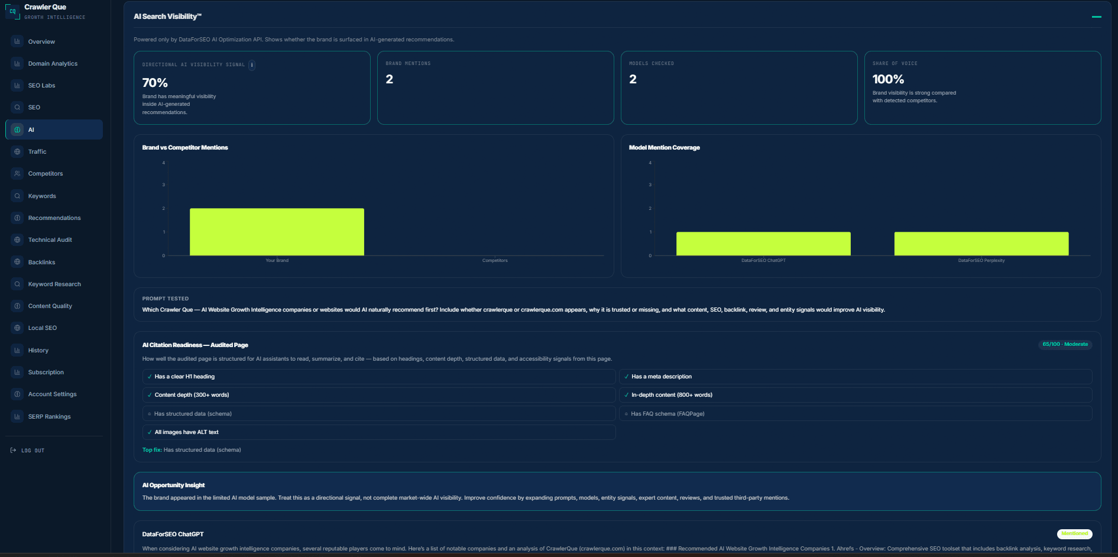This screenshot has width=1118, height=557.
Task: Click the 65/100 · Moderate badge
Action: point(1065,344)
